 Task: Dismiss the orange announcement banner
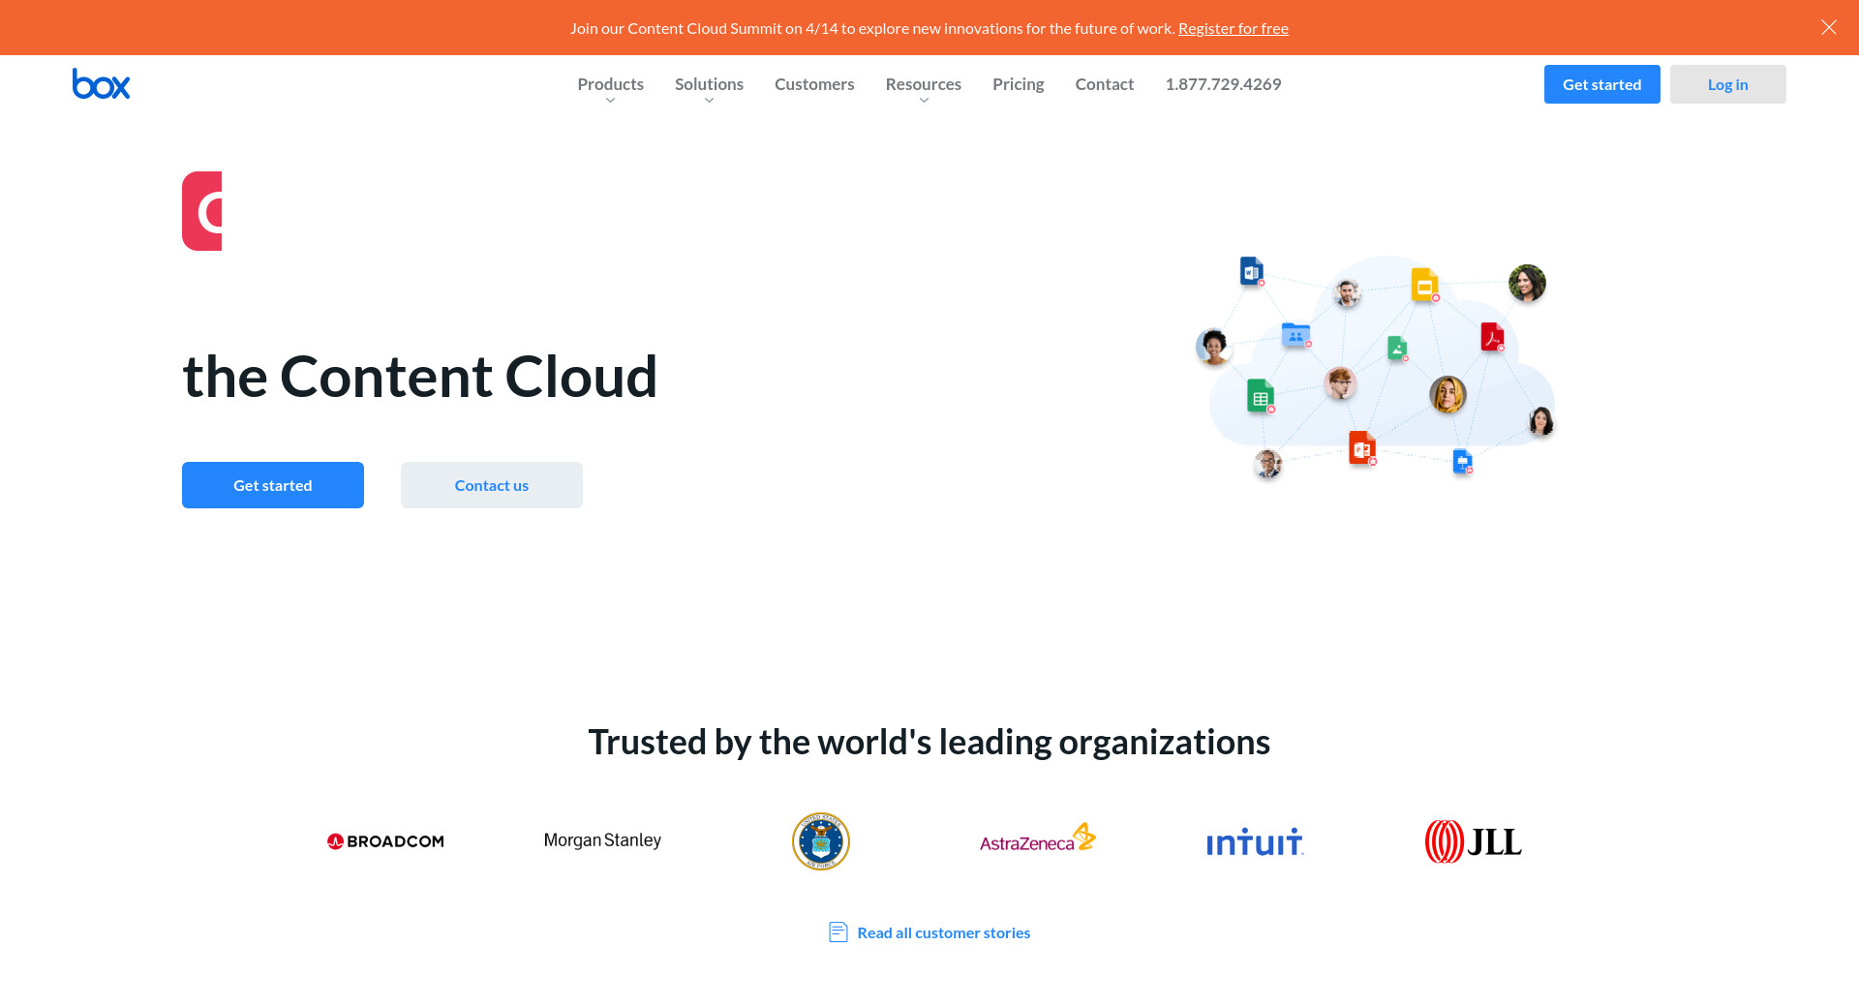click(x=1828, y=27)
